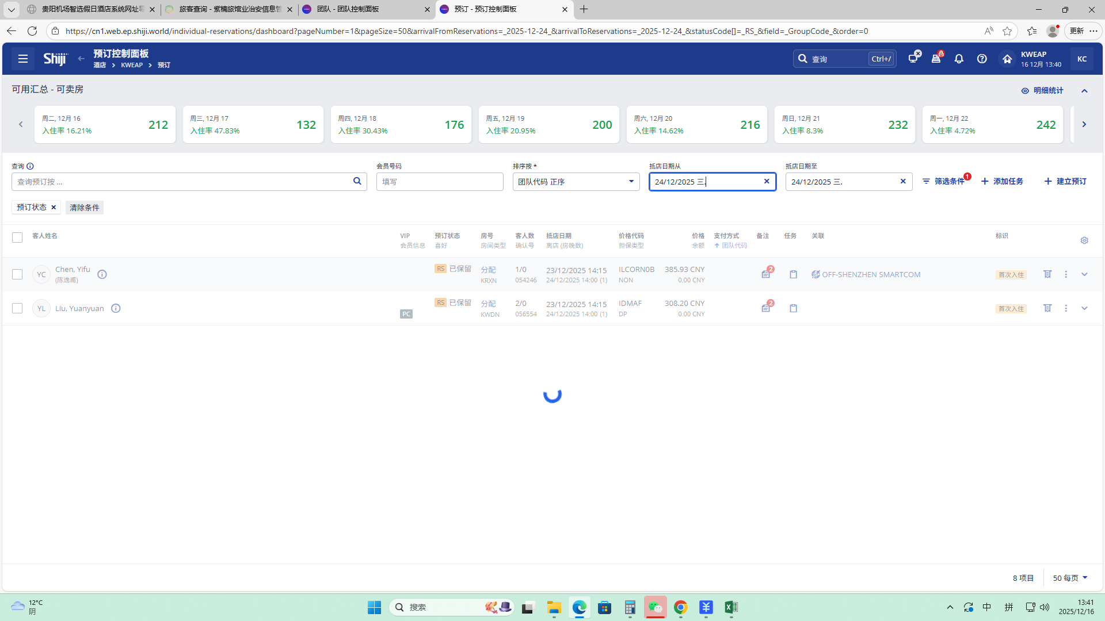
Task: Open the hamburger navigation menu
Action: coord(23,59)
